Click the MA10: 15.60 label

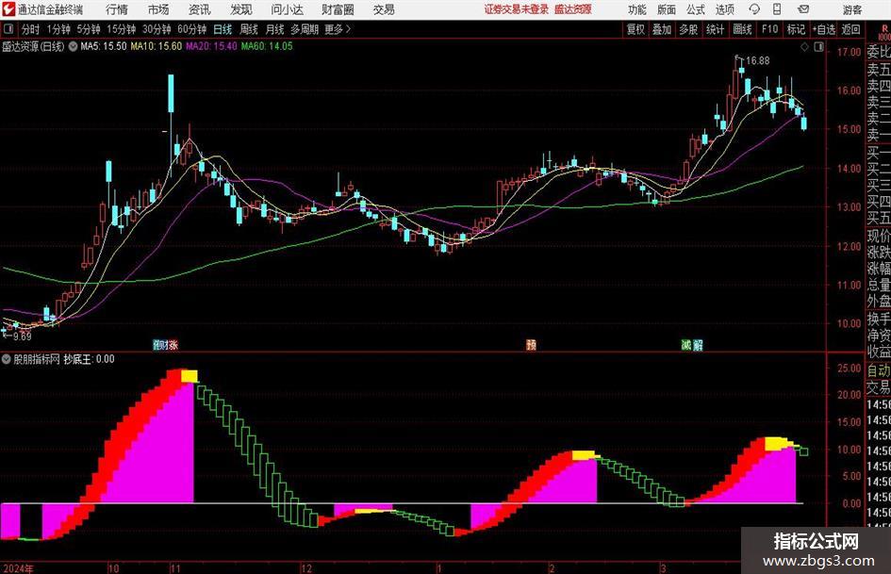157,46
